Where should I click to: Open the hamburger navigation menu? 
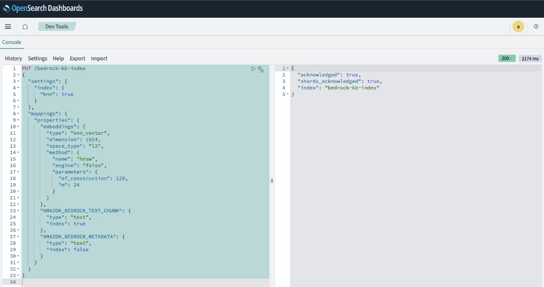pos(8,27)
